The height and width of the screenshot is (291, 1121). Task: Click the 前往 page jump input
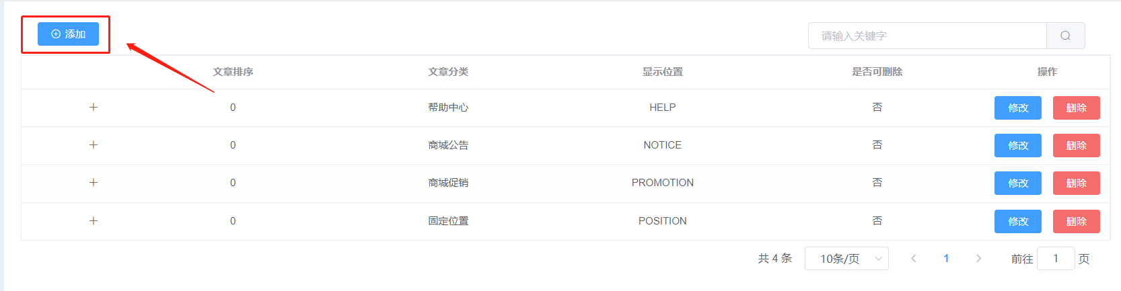(1056, 259)
